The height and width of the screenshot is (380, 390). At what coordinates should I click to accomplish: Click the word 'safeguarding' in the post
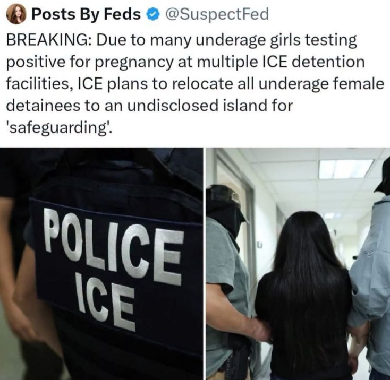pos(58,128)
